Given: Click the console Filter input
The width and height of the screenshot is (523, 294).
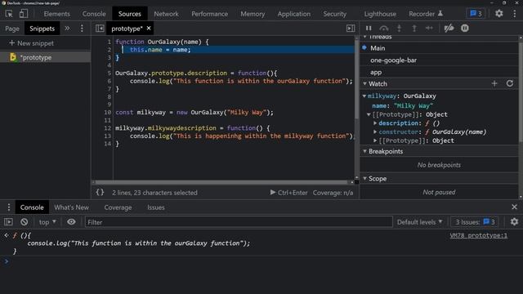Looking at the screenshot, I should pos(239,222).
